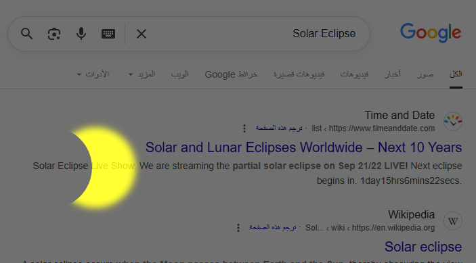Click the en.wikipedia.org URL breadcrumb
The image size is (476, 263).
pos(370,228)
